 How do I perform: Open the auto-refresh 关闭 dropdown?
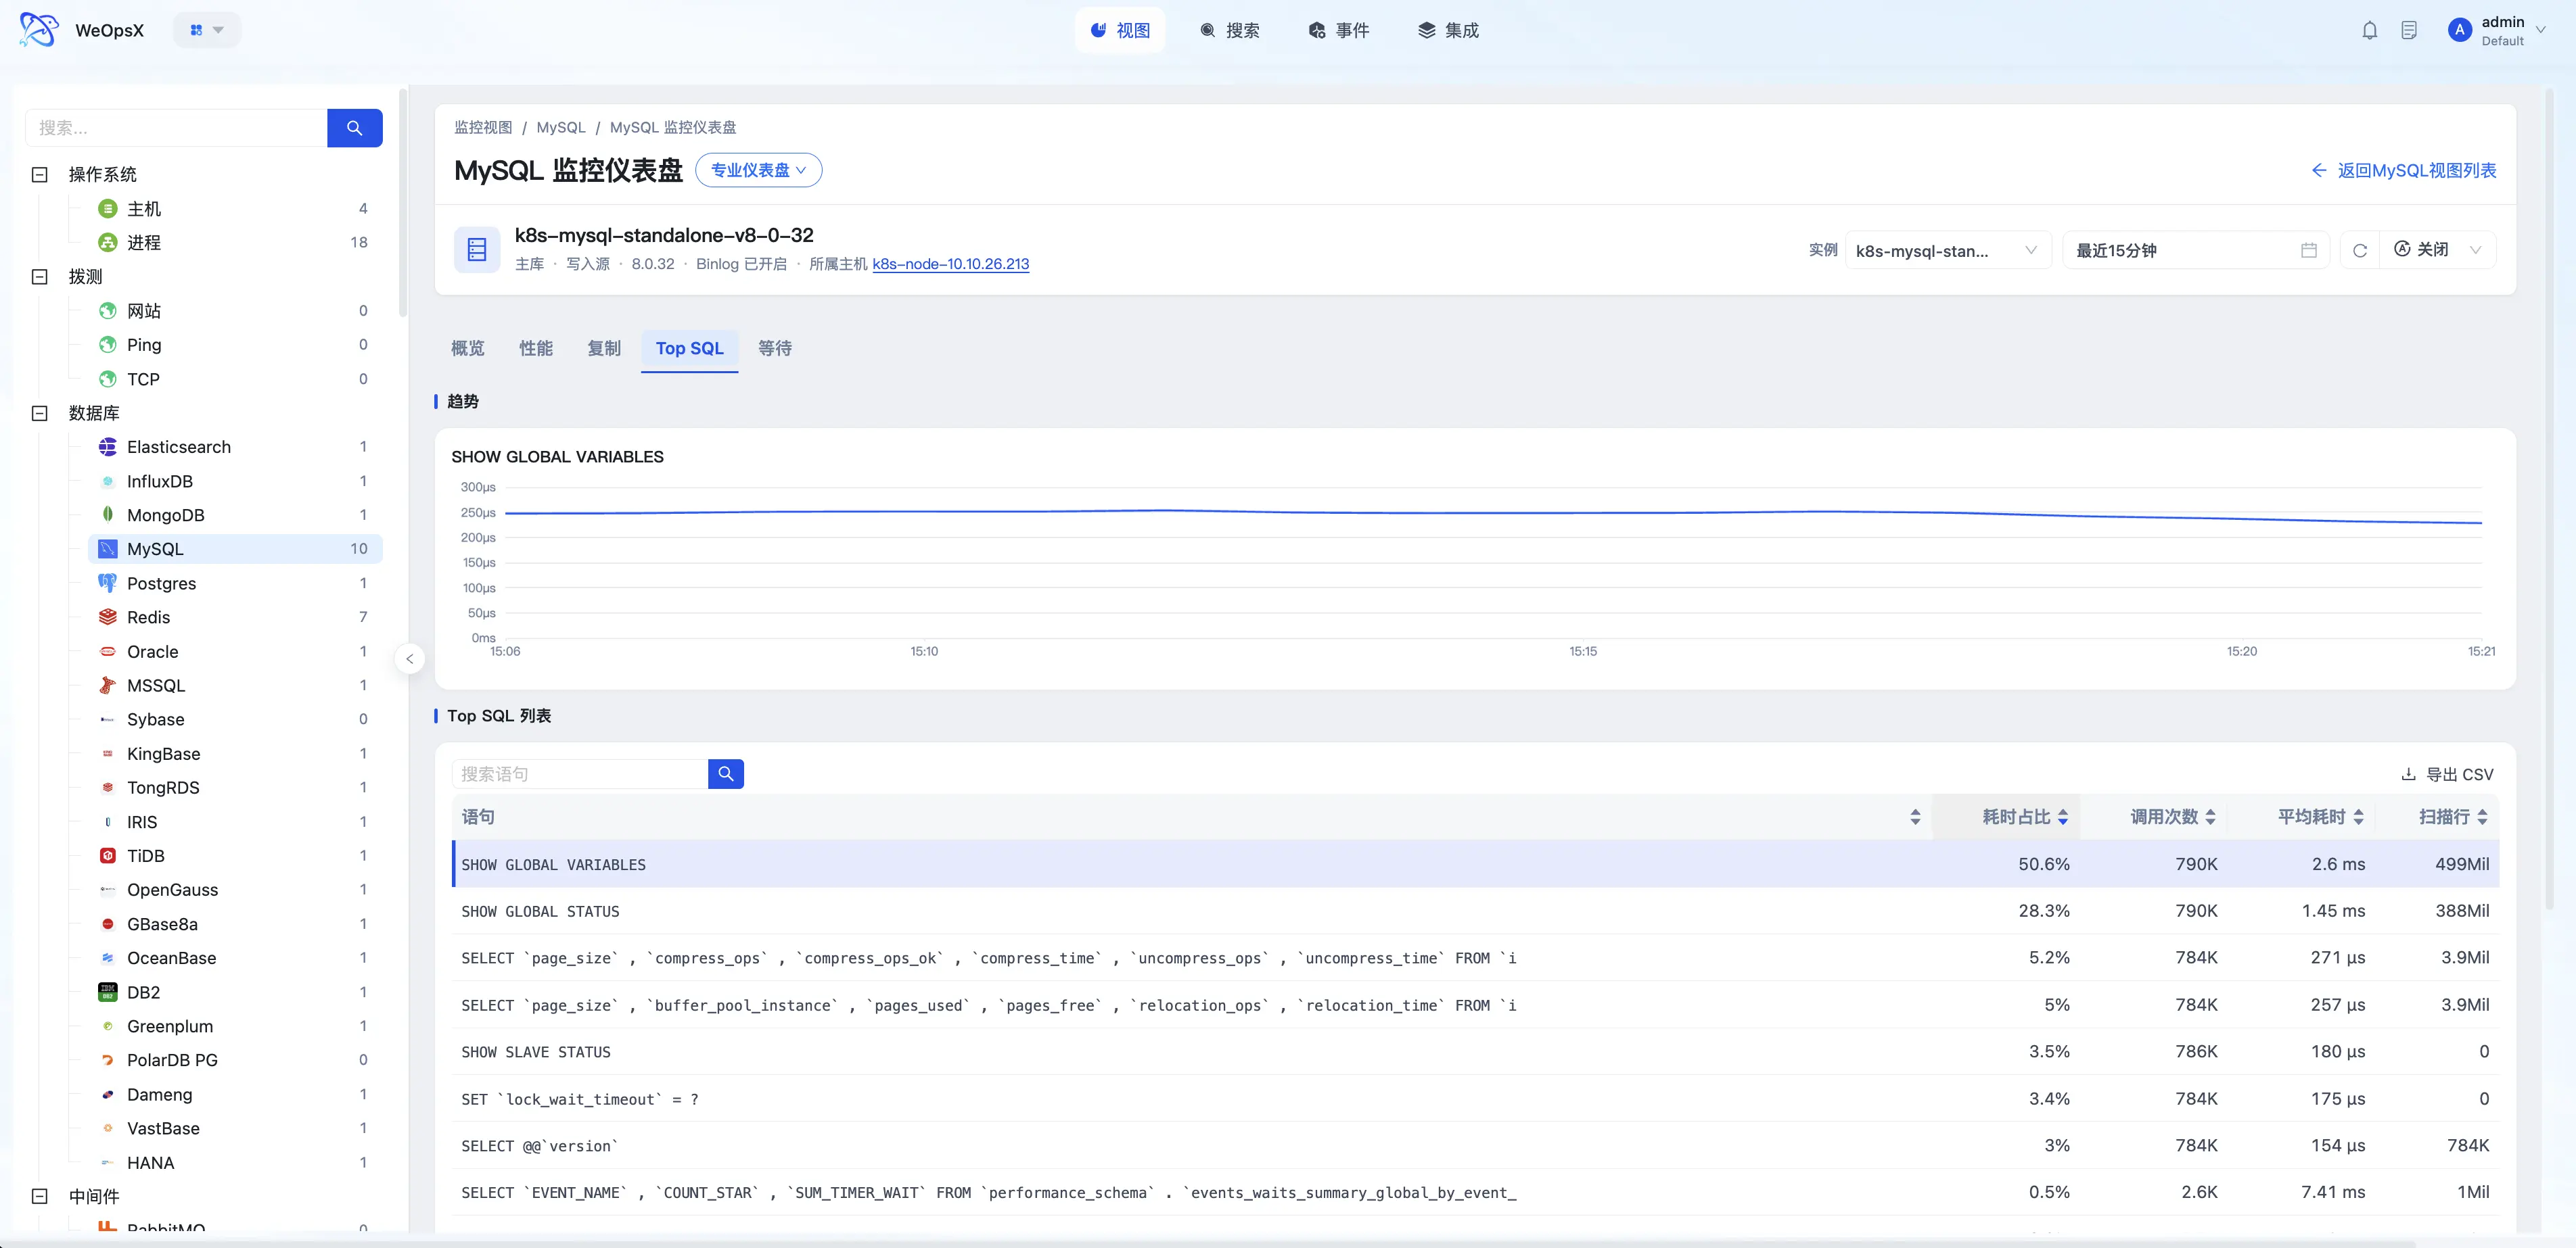click(x=2437, y=249)
